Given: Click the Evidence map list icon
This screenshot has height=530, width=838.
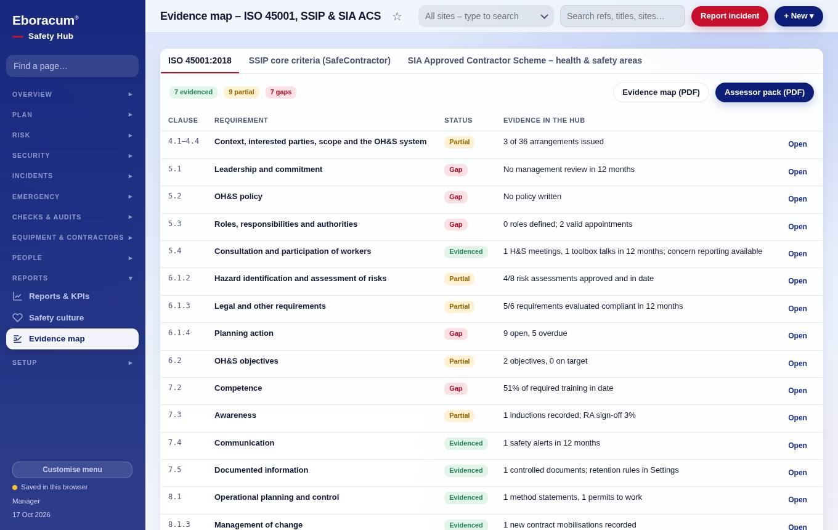Looking at the screenshot, I should (17, 339).
